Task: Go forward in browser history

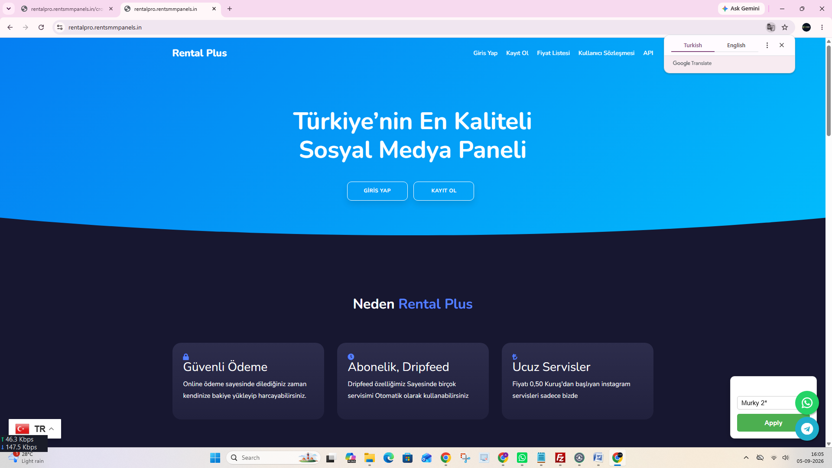Action: [26, 27]
